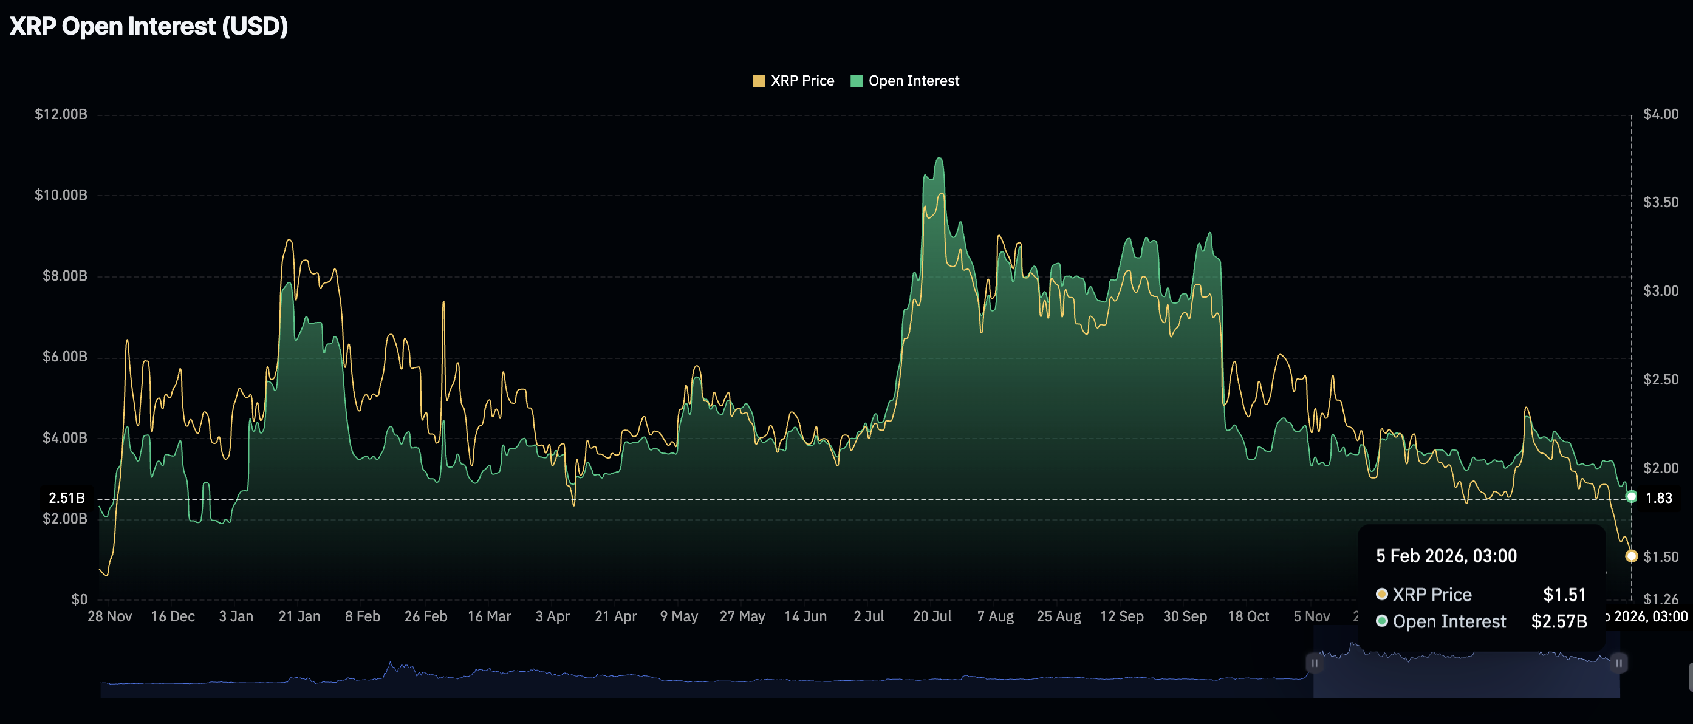Click the vertical scrollbar at the right edge
Image resolution: width=1693 pixels, height=724 pixels.
(x=1690, y=677)
